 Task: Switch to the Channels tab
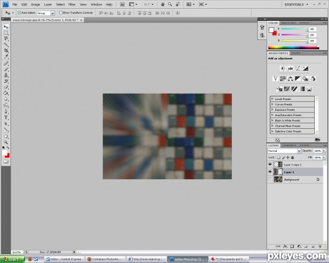click(289, 145)
